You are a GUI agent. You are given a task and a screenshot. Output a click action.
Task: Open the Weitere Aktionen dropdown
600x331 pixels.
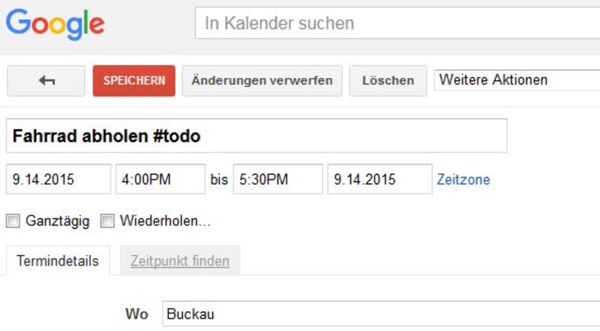tap(516, 80)
